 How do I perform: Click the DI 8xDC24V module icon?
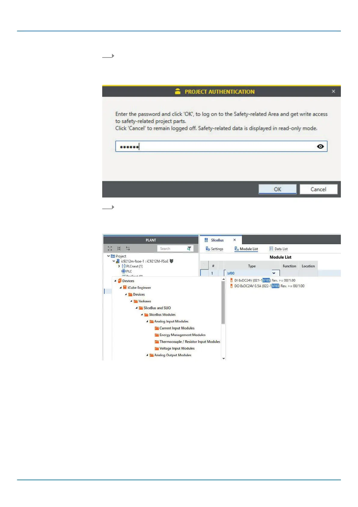point(231,280)
